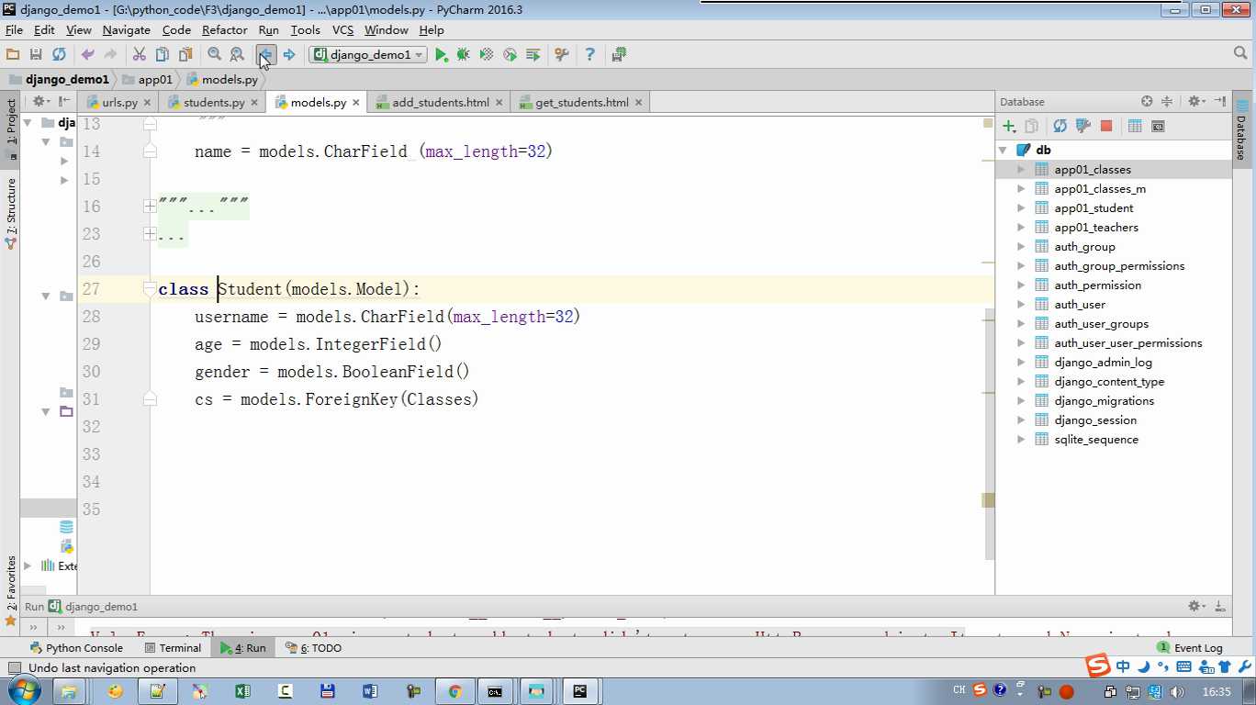Click red Disconnect square in Database panel

(1106, 126)
